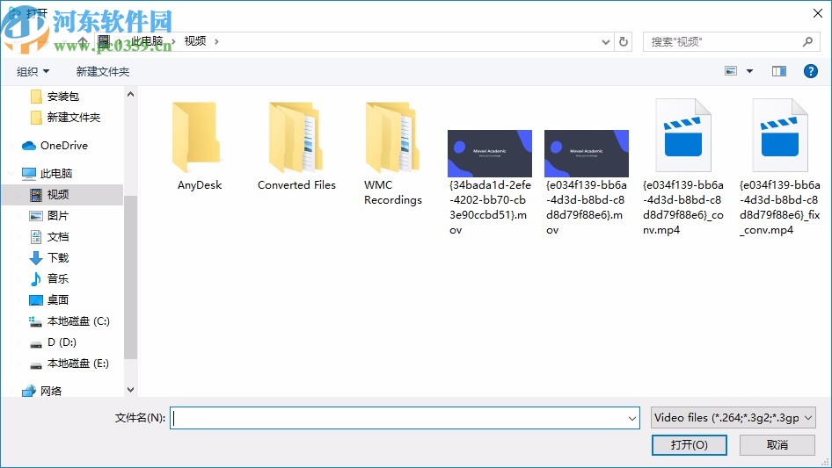
Task: Open 网络 in navigation pane
Action: (50, 391)
